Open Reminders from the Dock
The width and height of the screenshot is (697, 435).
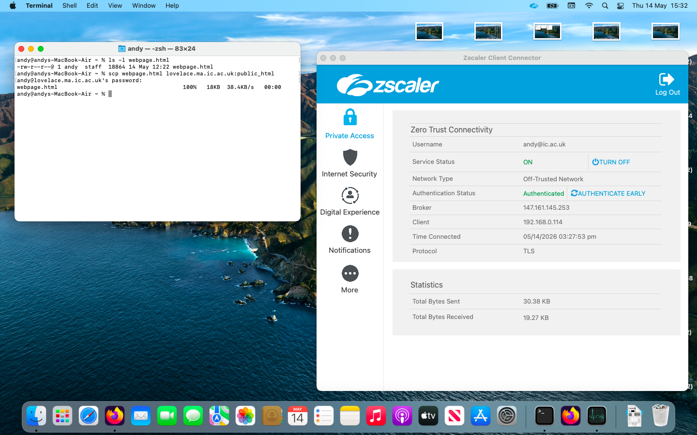(324, 416)
